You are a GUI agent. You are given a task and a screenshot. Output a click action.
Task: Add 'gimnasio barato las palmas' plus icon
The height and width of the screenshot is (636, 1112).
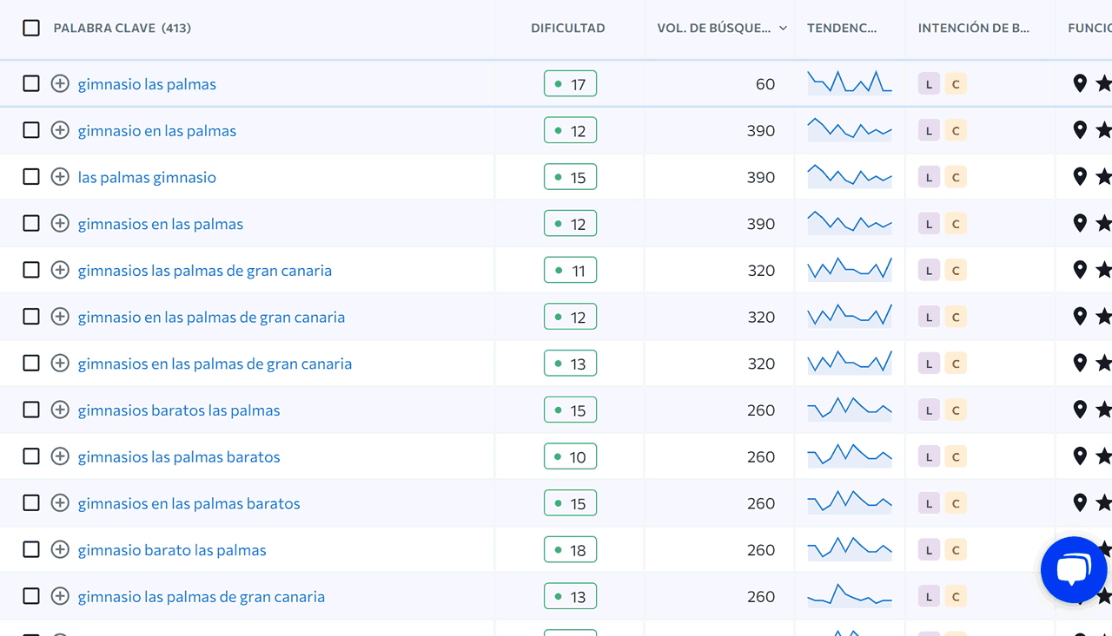pyautogui.click(x=60, y=549)
